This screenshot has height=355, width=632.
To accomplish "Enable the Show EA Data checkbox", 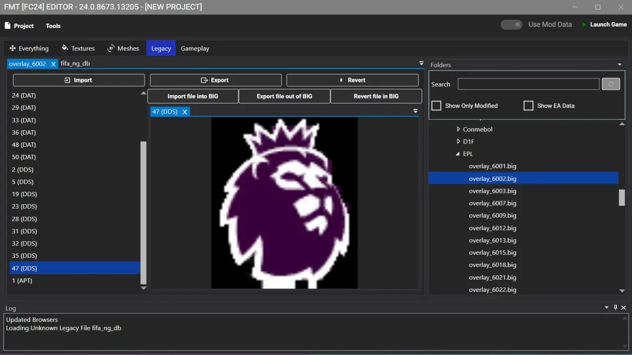I will pyautogui.click(x=528, y=106).
